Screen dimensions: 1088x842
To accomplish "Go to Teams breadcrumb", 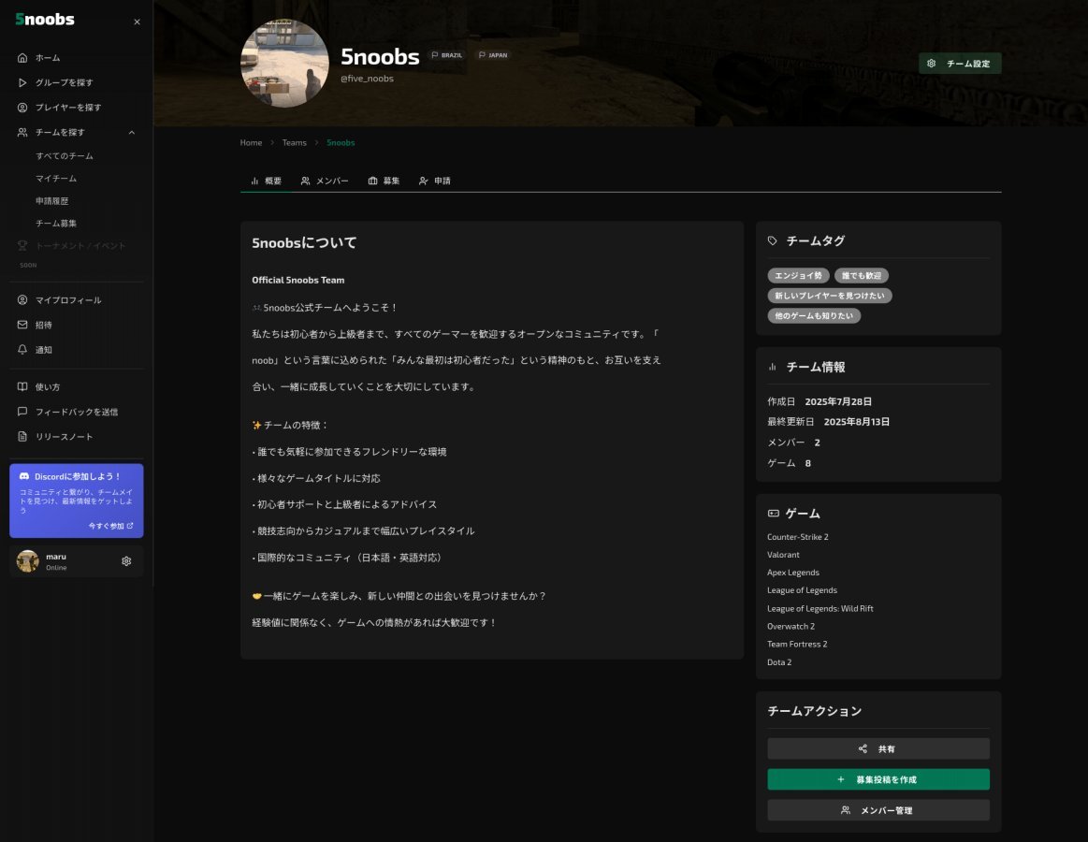I will tap(294, 142).
